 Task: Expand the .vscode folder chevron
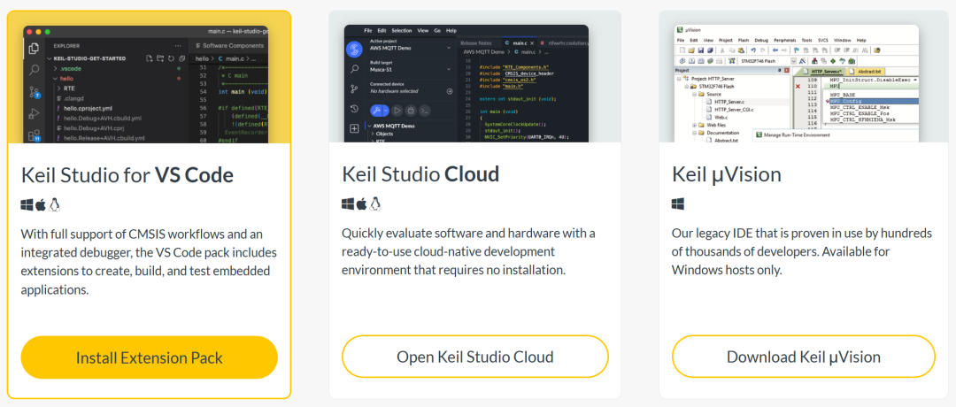click(56, 69)
